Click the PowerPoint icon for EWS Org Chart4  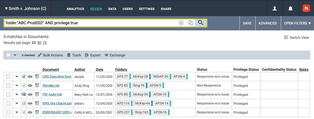pyautogui.click(x=24, y=103)
